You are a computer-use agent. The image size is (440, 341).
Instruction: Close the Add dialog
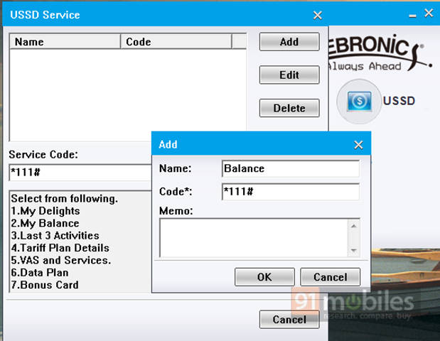click(x=358, y=145)
